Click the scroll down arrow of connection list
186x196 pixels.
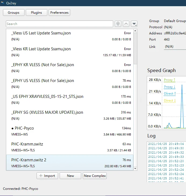coord(135,169)
